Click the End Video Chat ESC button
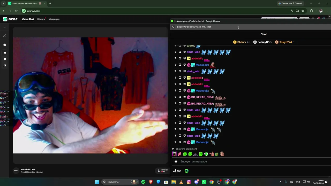331x186 pixels. (x=16, y=171)
